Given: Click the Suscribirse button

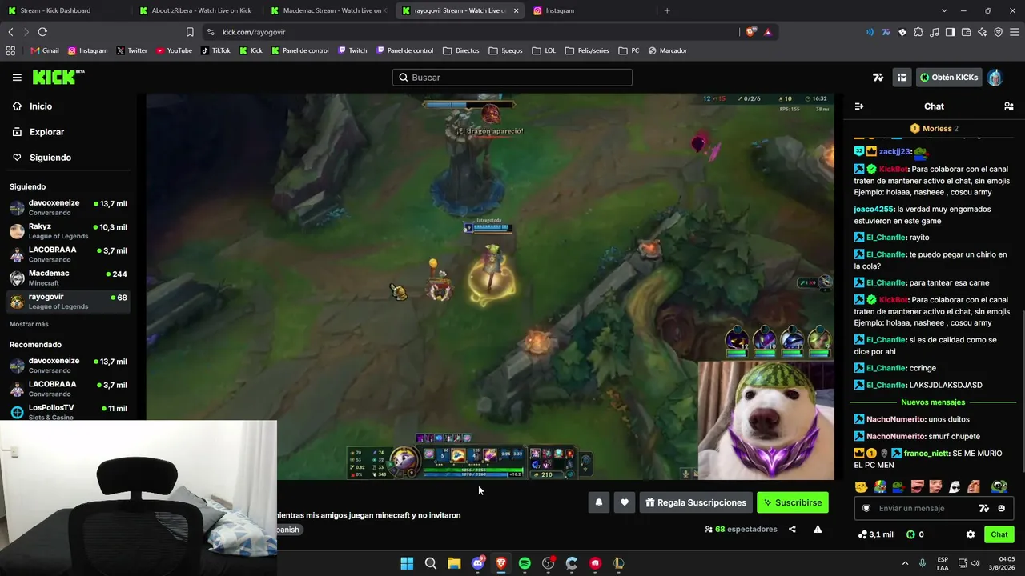Looking at the screenshot, I should (793, 502).
